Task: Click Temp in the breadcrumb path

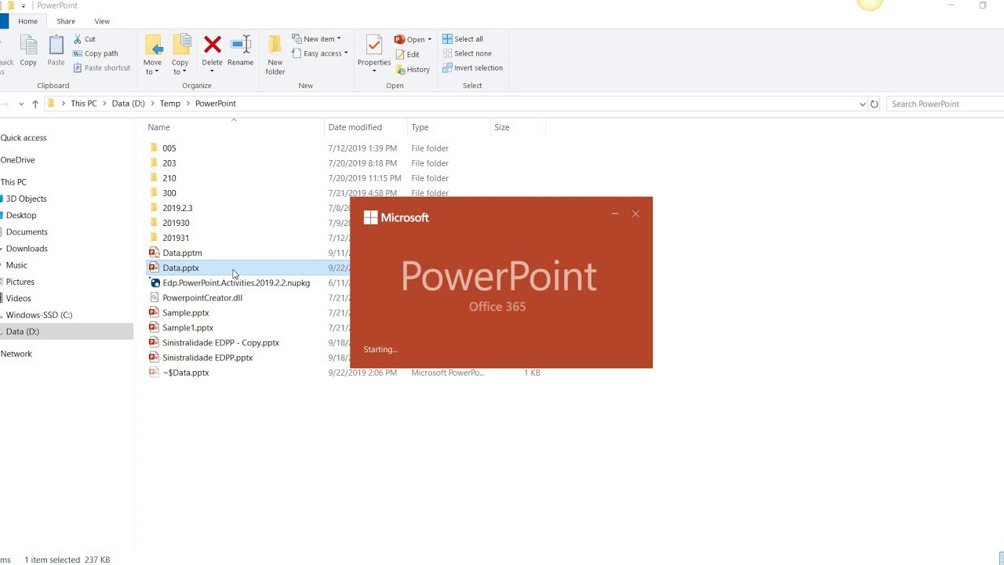Action: pyautogui.click(x=169, y=104)
